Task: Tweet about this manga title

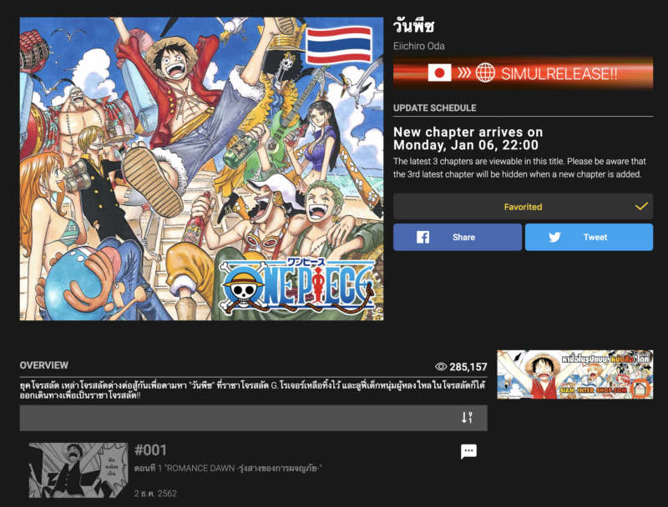Action: pos(589,237)
